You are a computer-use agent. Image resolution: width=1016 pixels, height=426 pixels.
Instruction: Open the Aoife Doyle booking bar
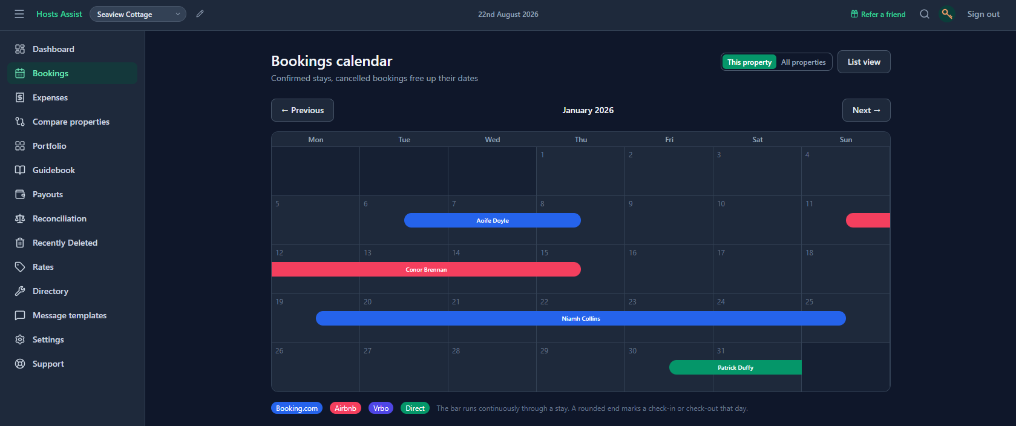[493, 220]
